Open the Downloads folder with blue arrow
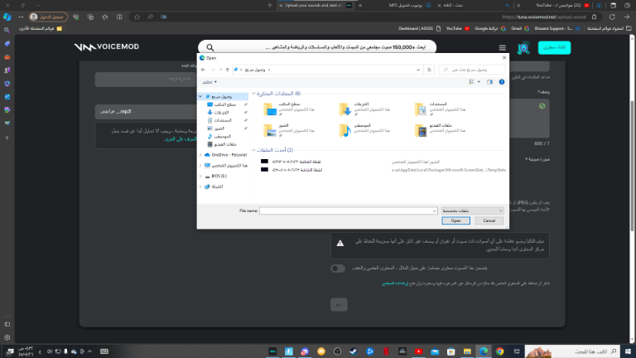Screen dimensions: 636x358 pos(345,109)
